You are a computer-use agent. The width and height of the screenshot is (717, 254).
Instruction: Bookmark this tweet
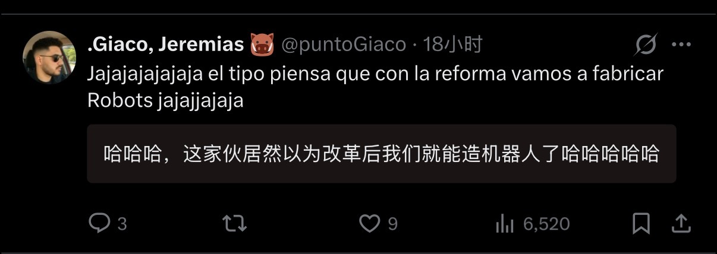click(x=640, y=224)
